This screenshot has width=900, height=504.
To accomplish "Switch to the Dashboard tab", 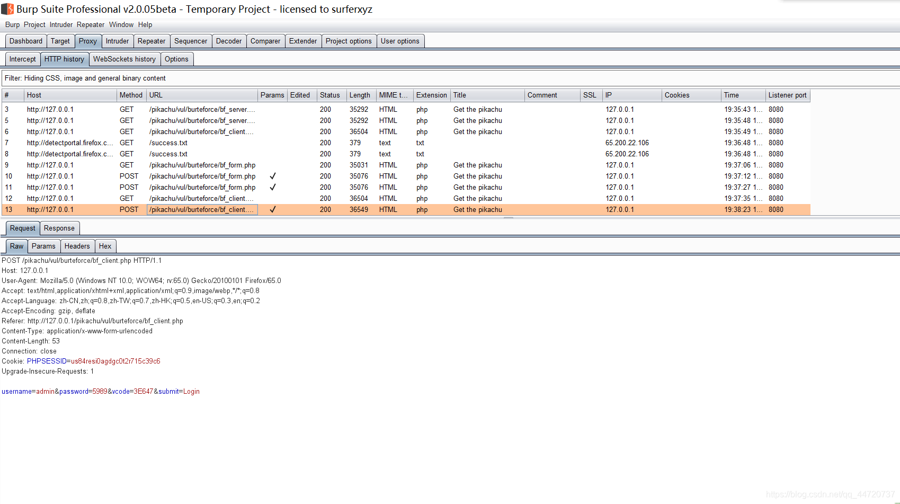I will tap(26, 41).
